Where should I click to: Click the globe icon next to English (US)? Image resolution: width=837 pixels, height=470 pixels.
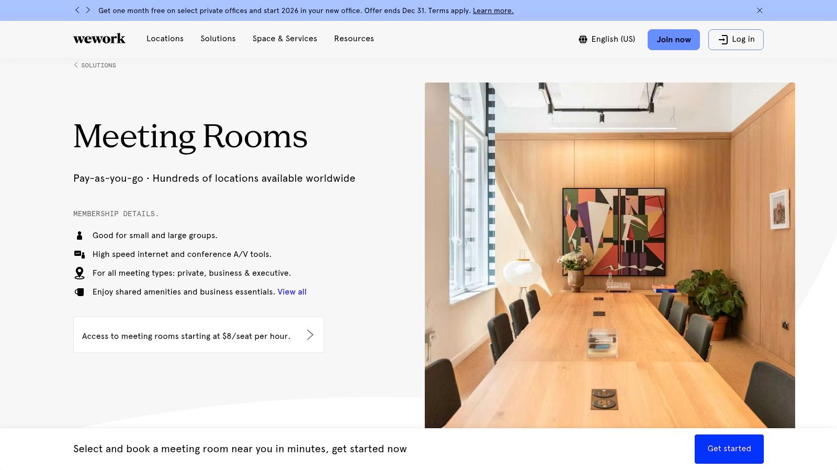click(583, 39)
